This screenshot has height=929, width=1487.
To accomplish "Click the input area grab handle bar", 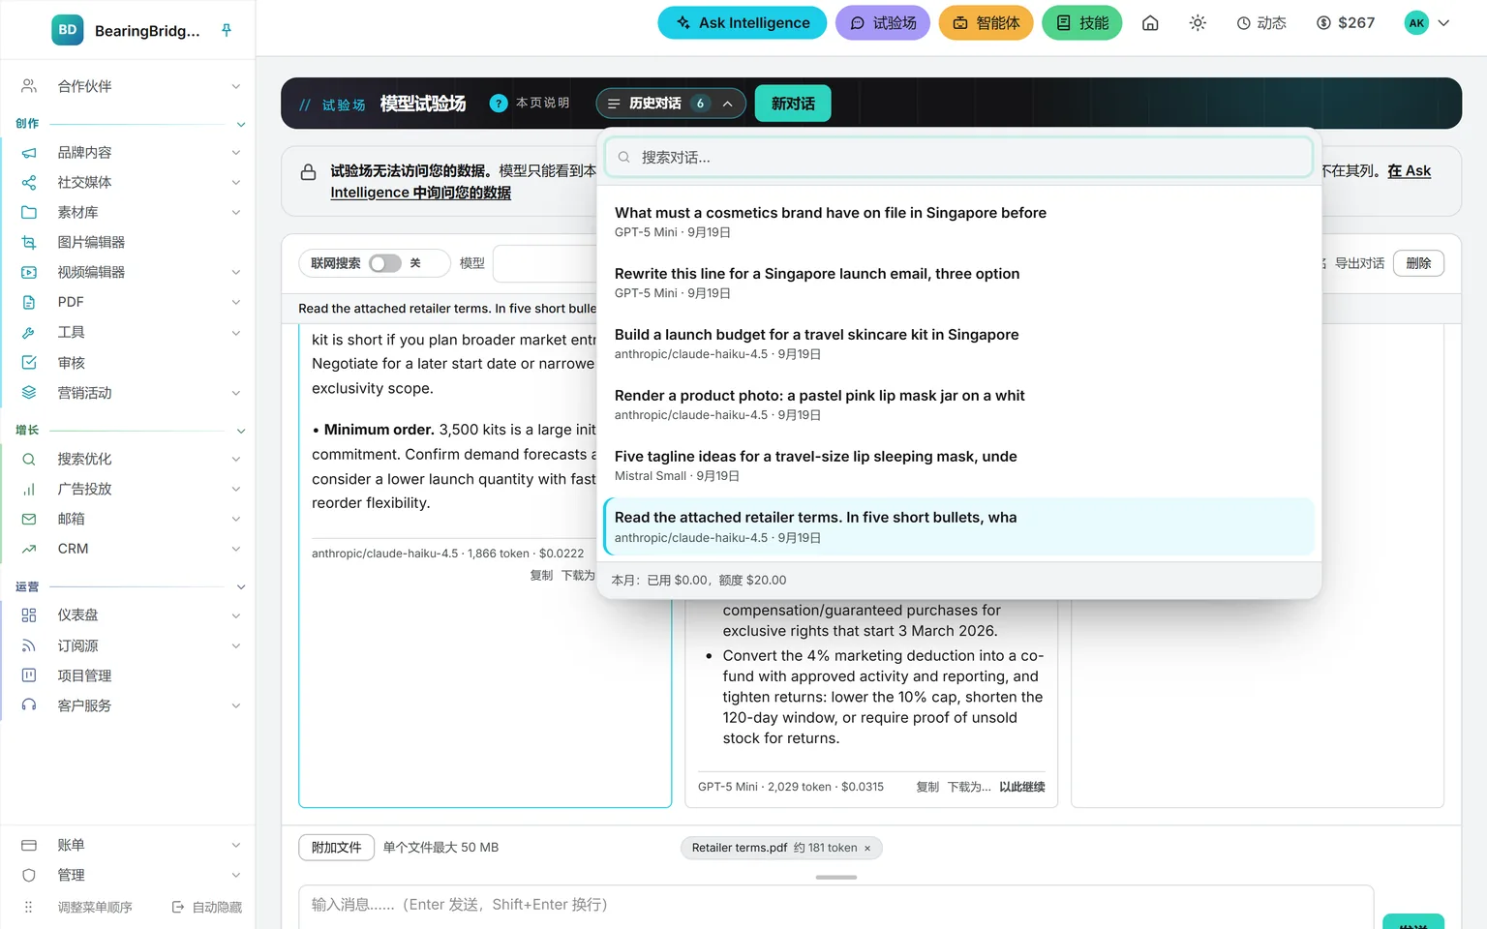I will click(x=836, y=877).
